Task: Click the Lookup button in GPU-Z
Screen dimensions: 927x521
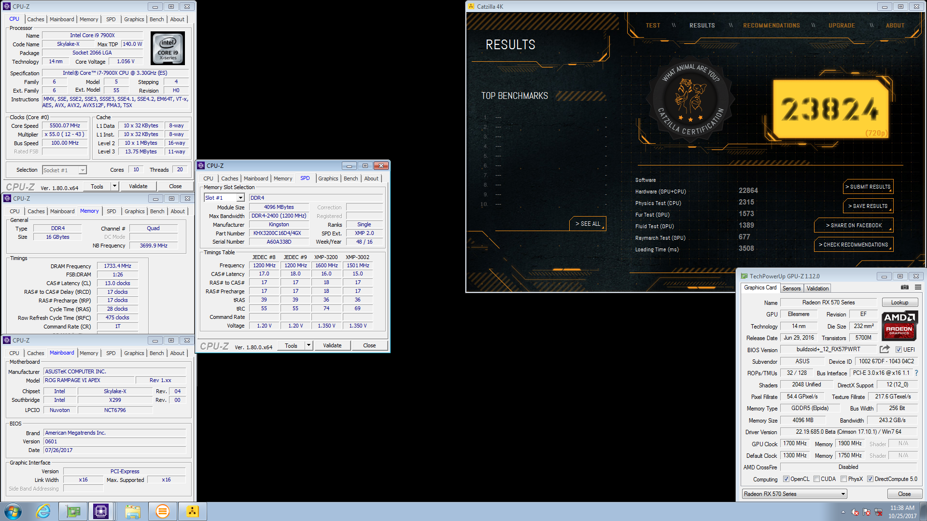Action: [x=899, y=302]
